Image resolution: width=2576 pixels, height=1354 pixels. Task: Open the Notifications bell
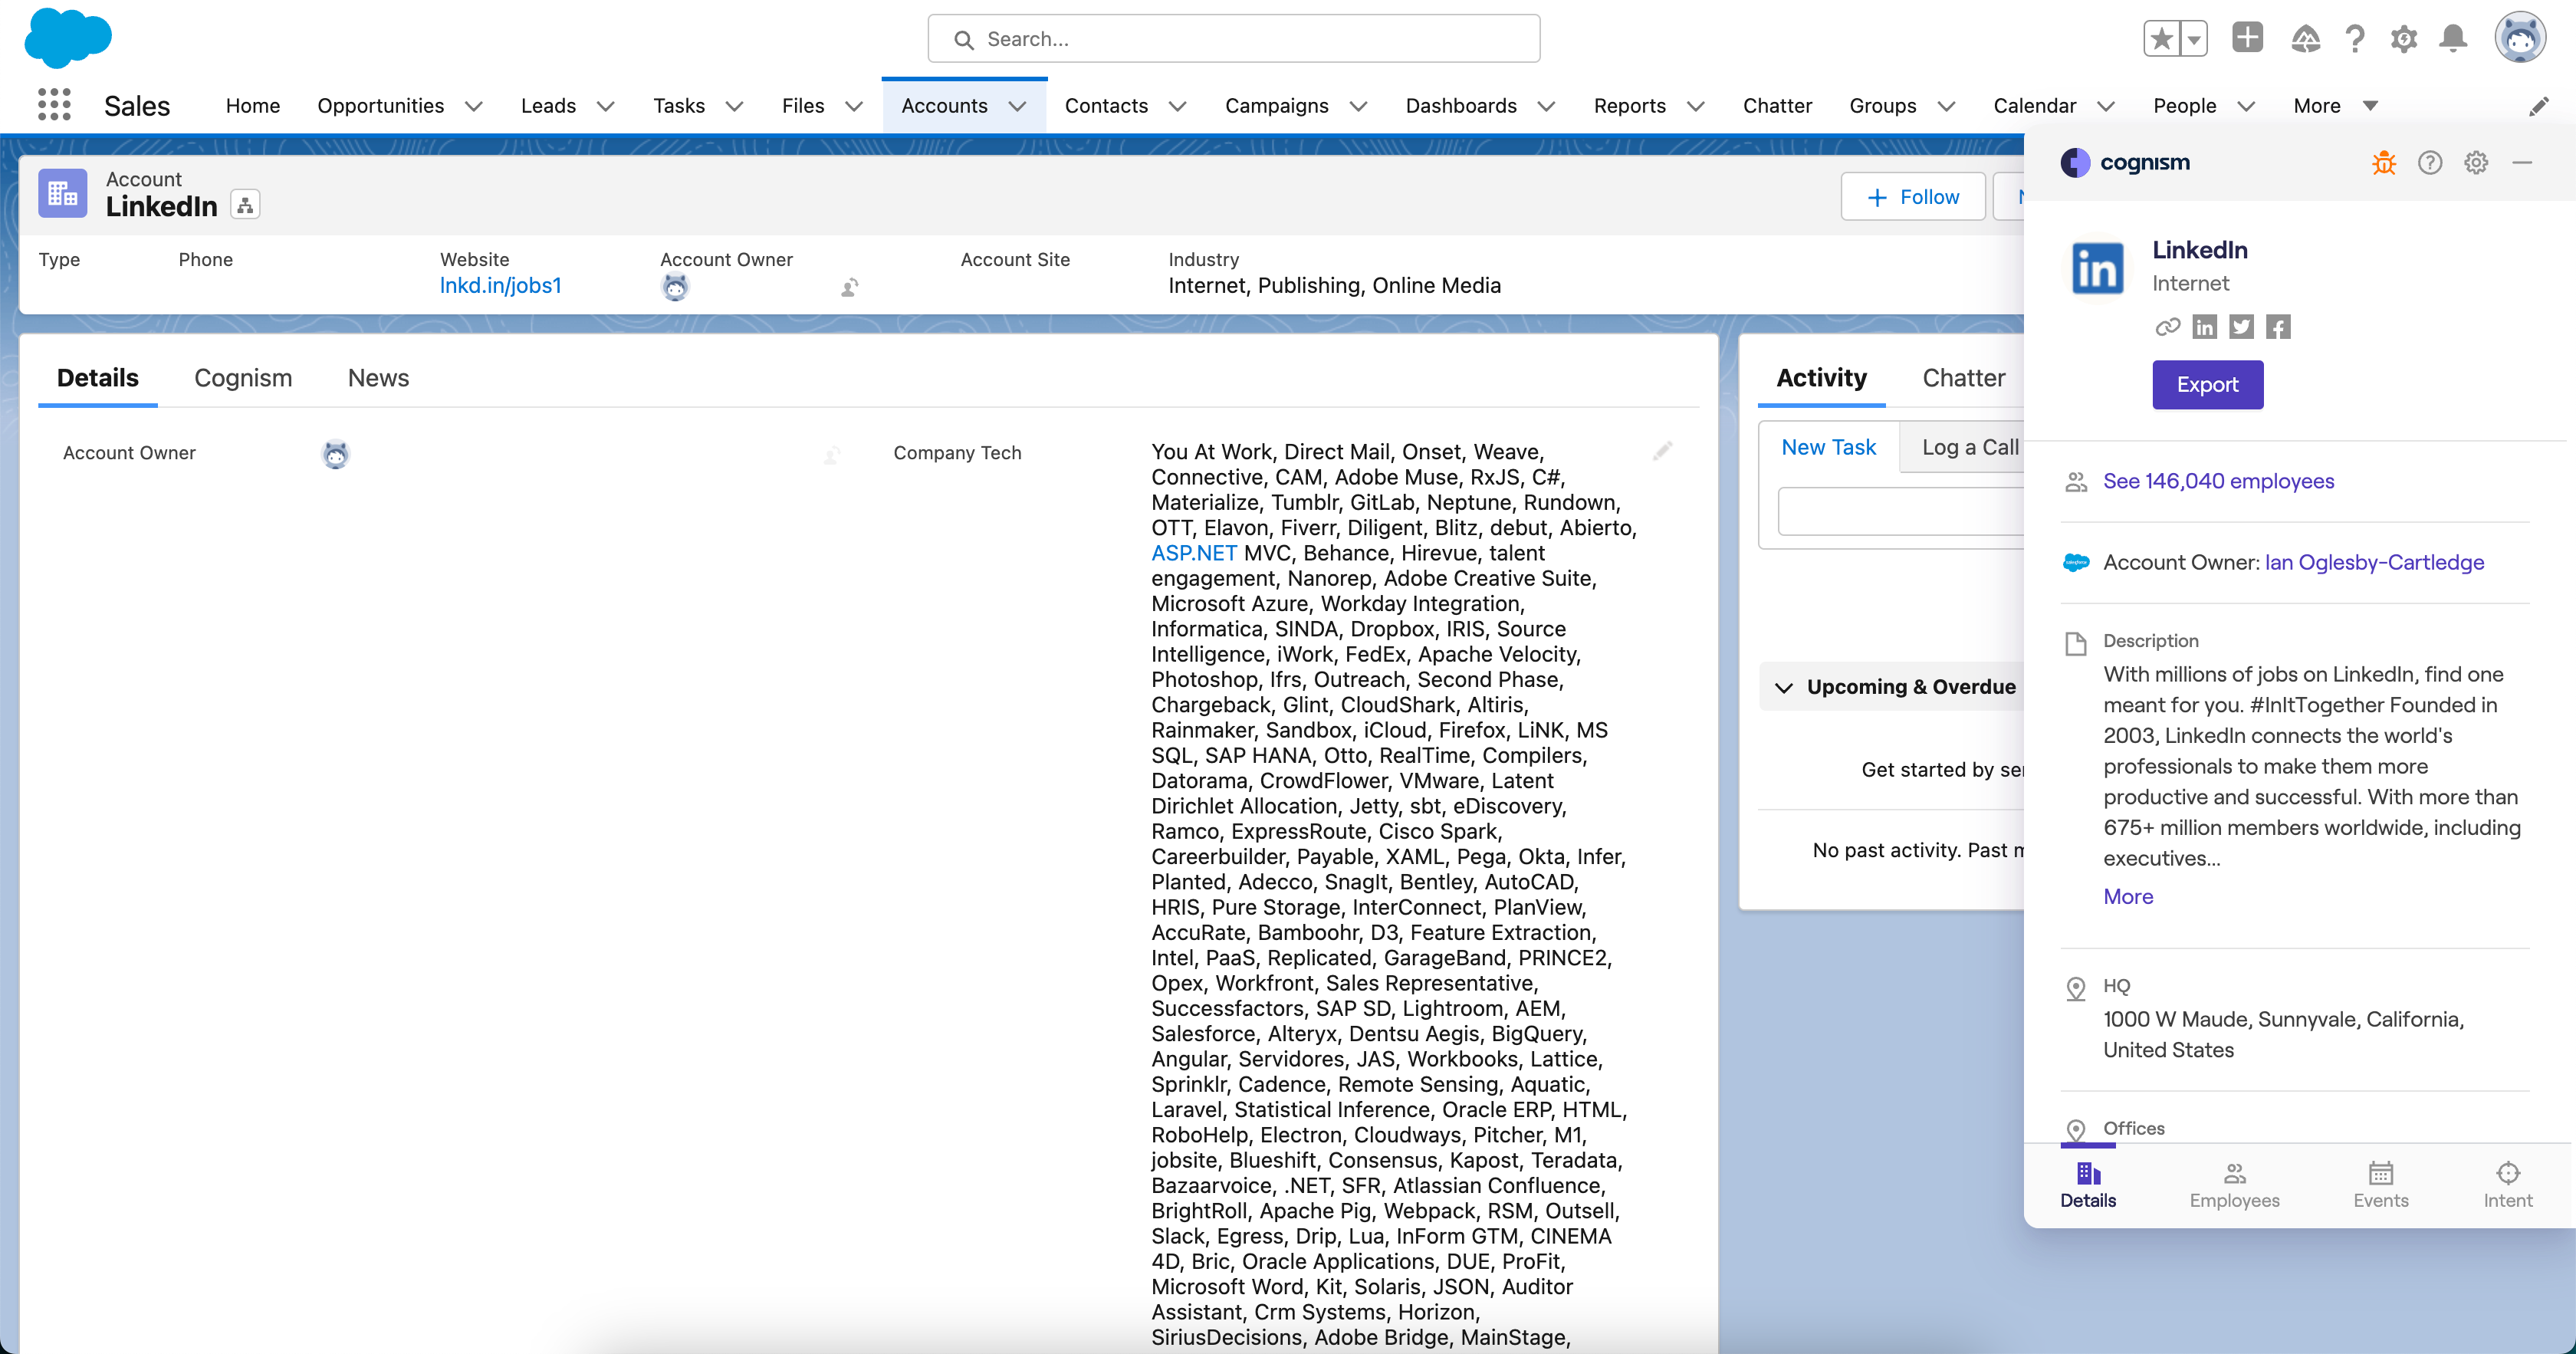2453,39
